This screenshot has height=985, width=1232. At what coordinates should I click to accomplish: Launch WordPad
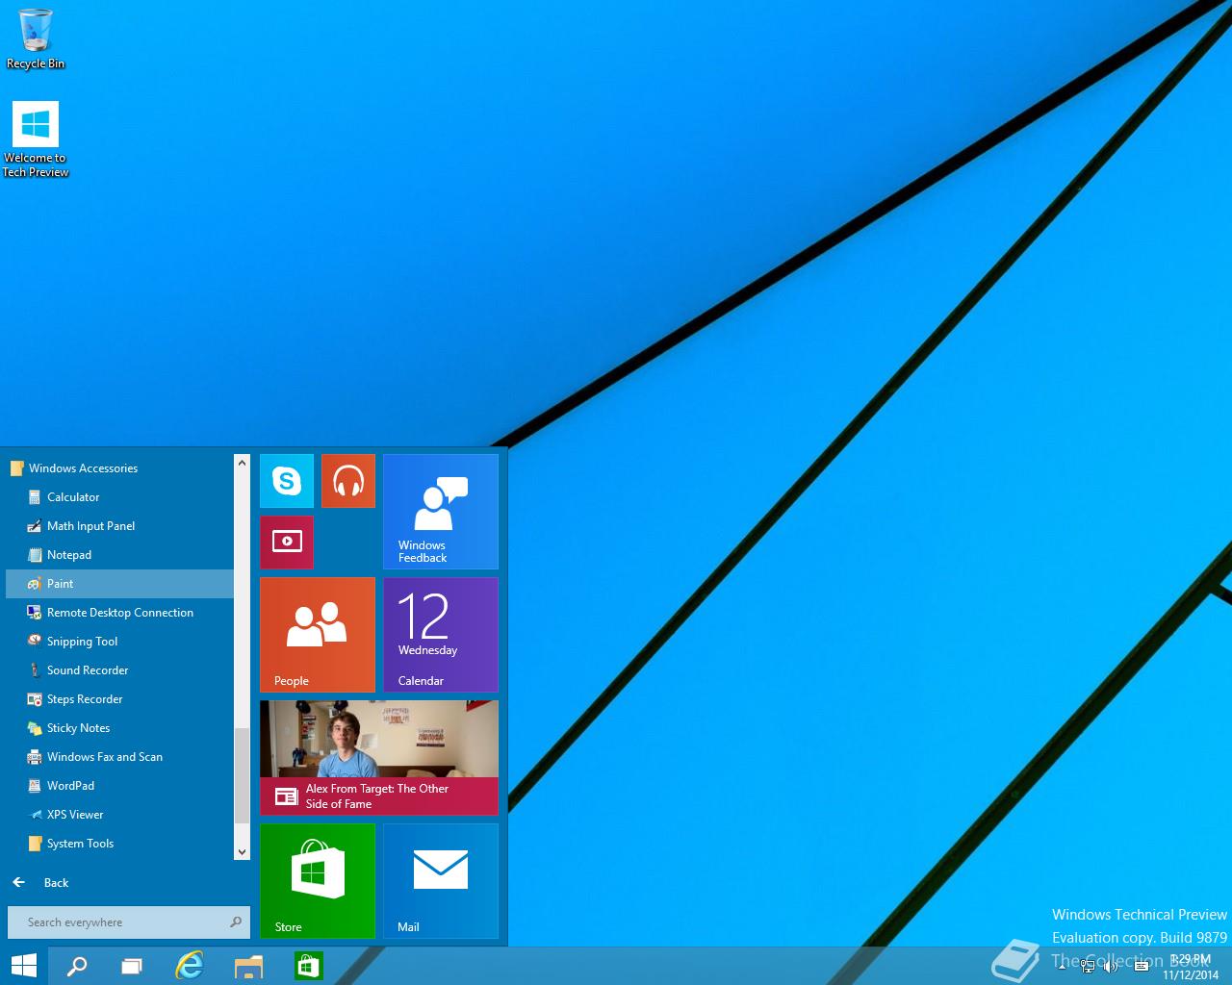(x=119, y=786)
